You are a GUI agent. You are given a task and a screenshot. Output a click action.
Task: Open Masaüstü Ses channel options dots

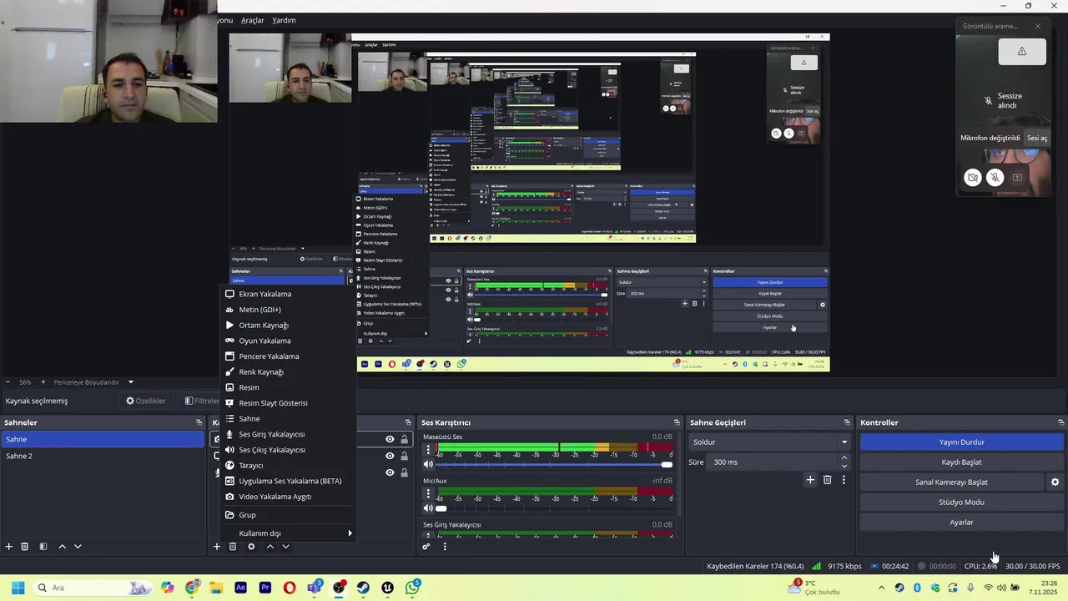pos(428,450)
